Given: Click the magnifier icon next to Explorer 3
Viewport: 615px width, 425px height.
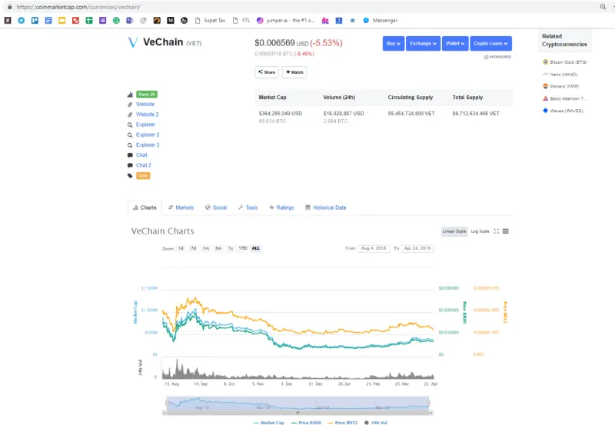Looking at the screenshot, I should click(130, 145).
